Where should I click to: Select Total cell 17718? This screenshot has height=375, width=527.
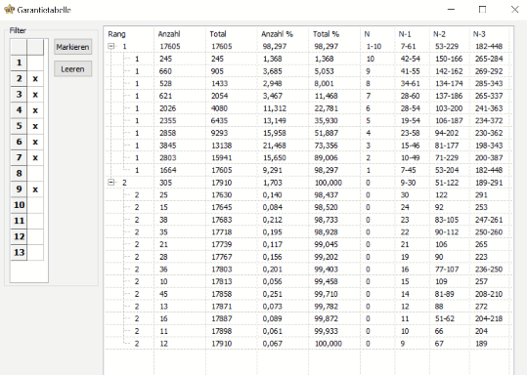[222, 232]
